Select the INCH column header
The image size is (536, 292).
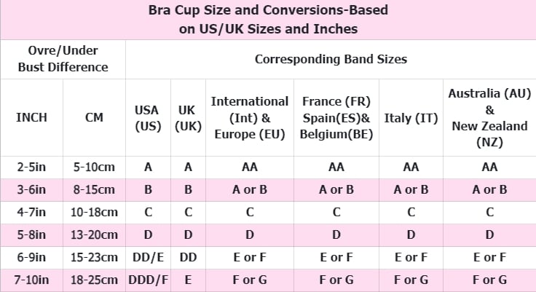[31, 118]
